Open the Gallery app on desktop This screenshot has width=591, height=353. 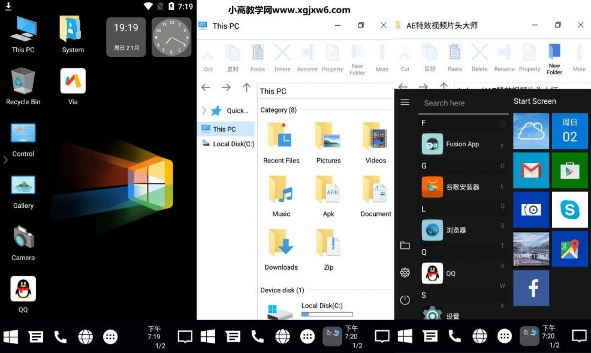point(22,185)
